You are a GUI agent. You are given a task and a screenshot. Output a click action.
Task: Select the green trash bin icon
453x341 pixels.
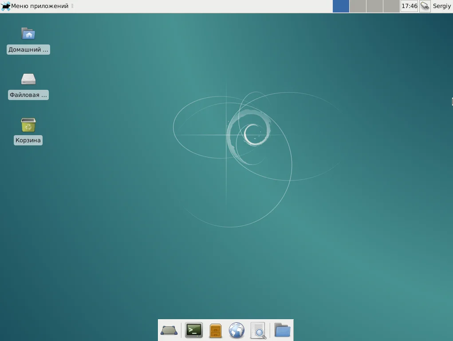(x=28, y=125)
